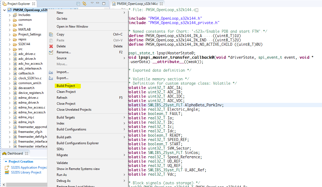322x187 pixels.
Task: Click the Import icon in the context menu
Action: click(51, 72)
